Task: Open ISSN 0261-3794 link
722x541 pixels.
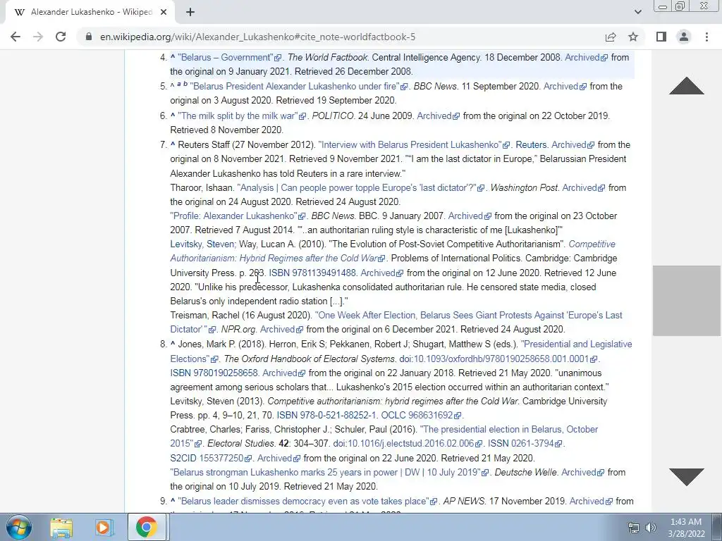Action: 525,444
